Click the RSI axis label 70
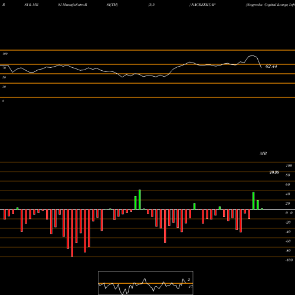Screen dimensions: 295x295 (4, 68)
